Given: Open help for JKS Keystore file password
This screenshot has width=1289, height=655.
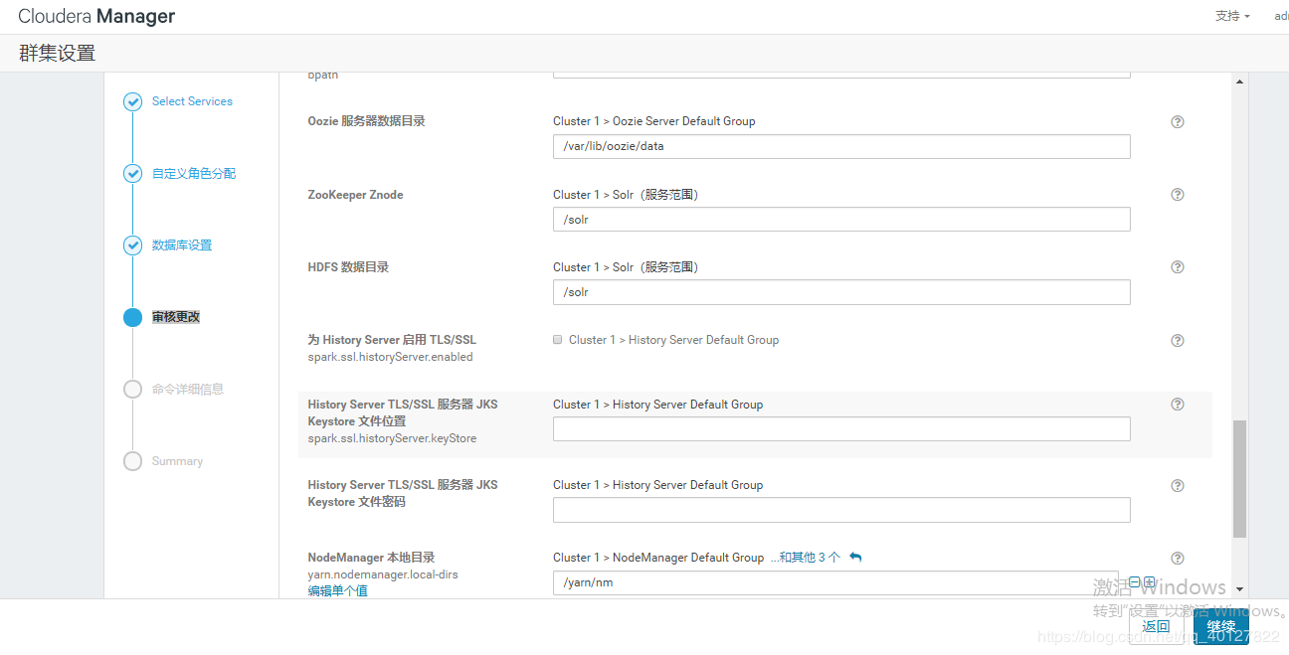Looking at the screenshot, I should [x=1178, y=486].
